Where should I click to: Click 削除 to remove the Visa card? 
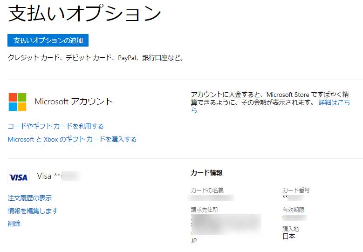14,224
